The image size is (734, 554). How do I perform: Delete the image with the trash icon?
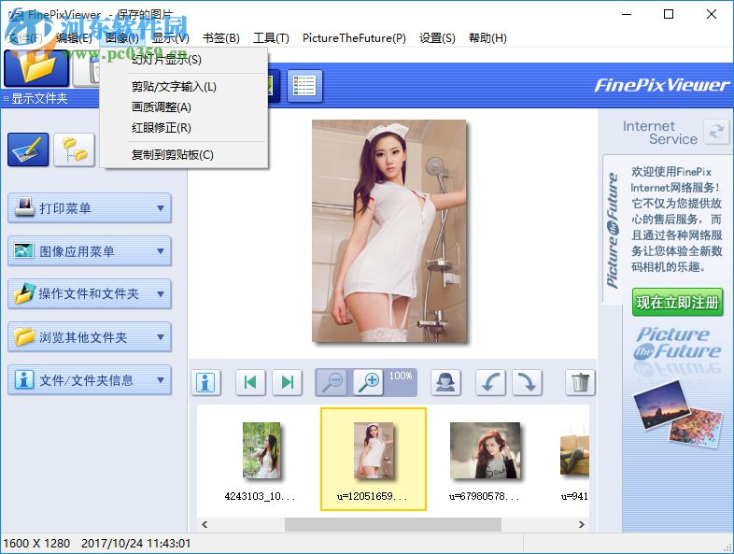tap(581, 383)
